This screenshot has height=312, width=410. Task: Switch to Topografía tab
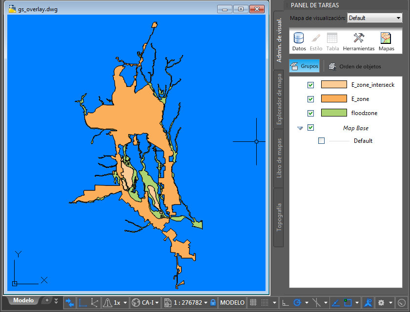(279, 217)
